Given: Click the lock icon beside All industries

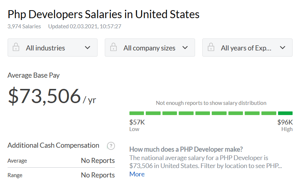Looking at the screenshot, I should [16, 47].
